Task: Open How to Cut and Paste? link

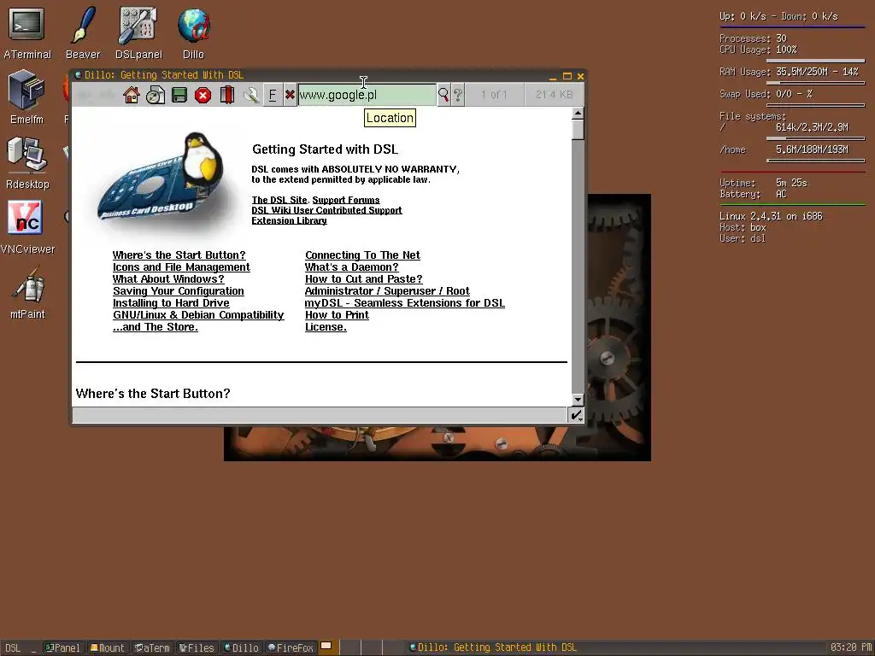Action: [x=364, y=279]
